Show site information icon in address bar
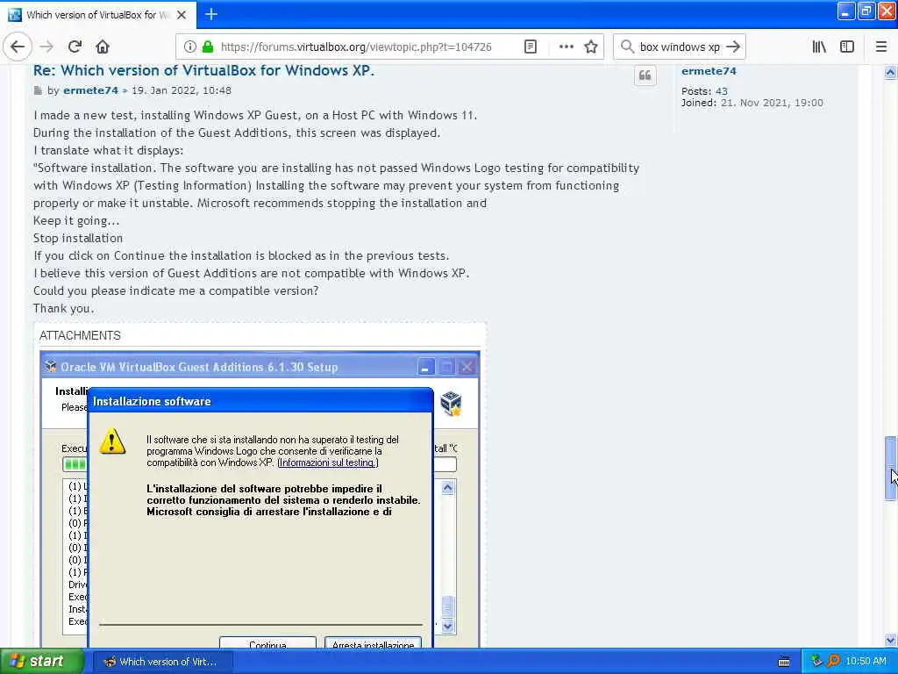This screenshot has height=674, width=898. (190, 47)
